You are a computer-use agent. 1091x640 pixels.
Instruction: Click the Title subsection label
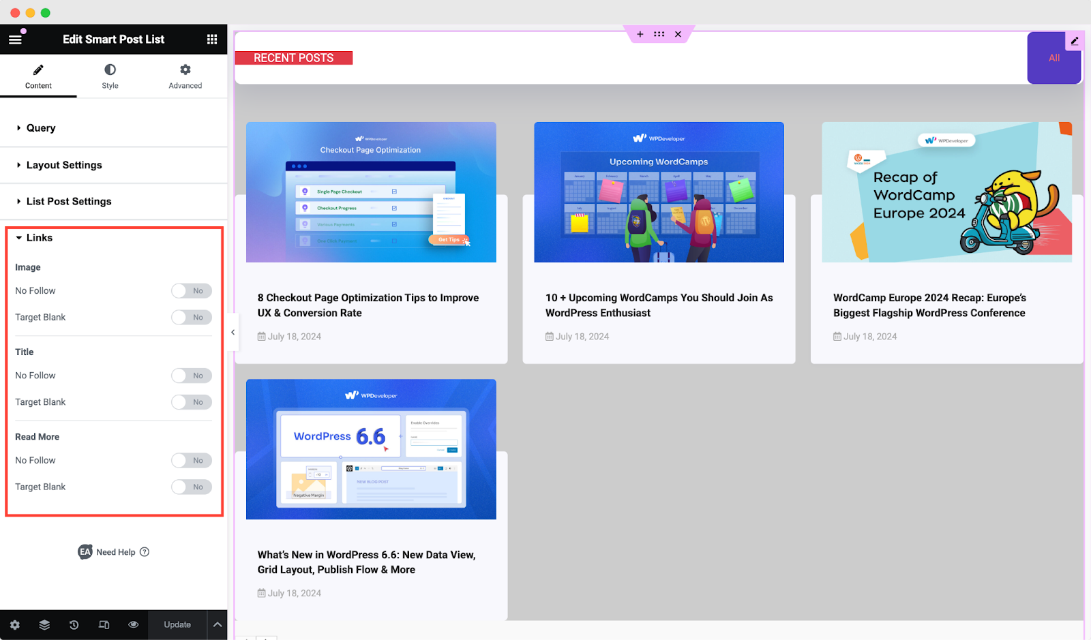tap(25, 352)
